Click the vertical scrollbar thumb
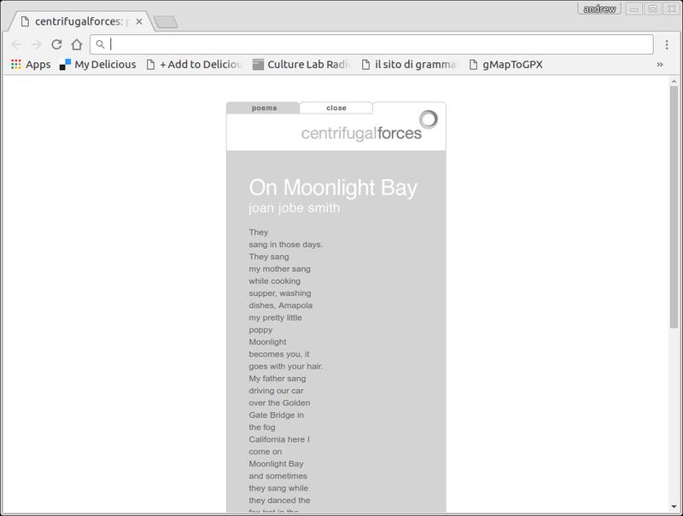Viewport: 683px width, 516px height. point(674,206)
